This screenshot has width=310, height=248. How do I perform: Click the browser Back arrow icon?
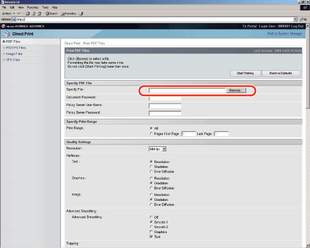(x=4, y=14)
